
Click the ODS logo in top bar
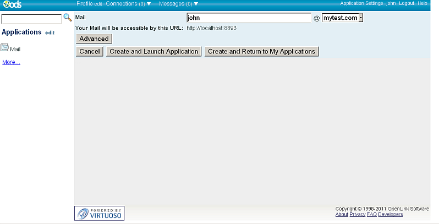click(x=11, y=4)
